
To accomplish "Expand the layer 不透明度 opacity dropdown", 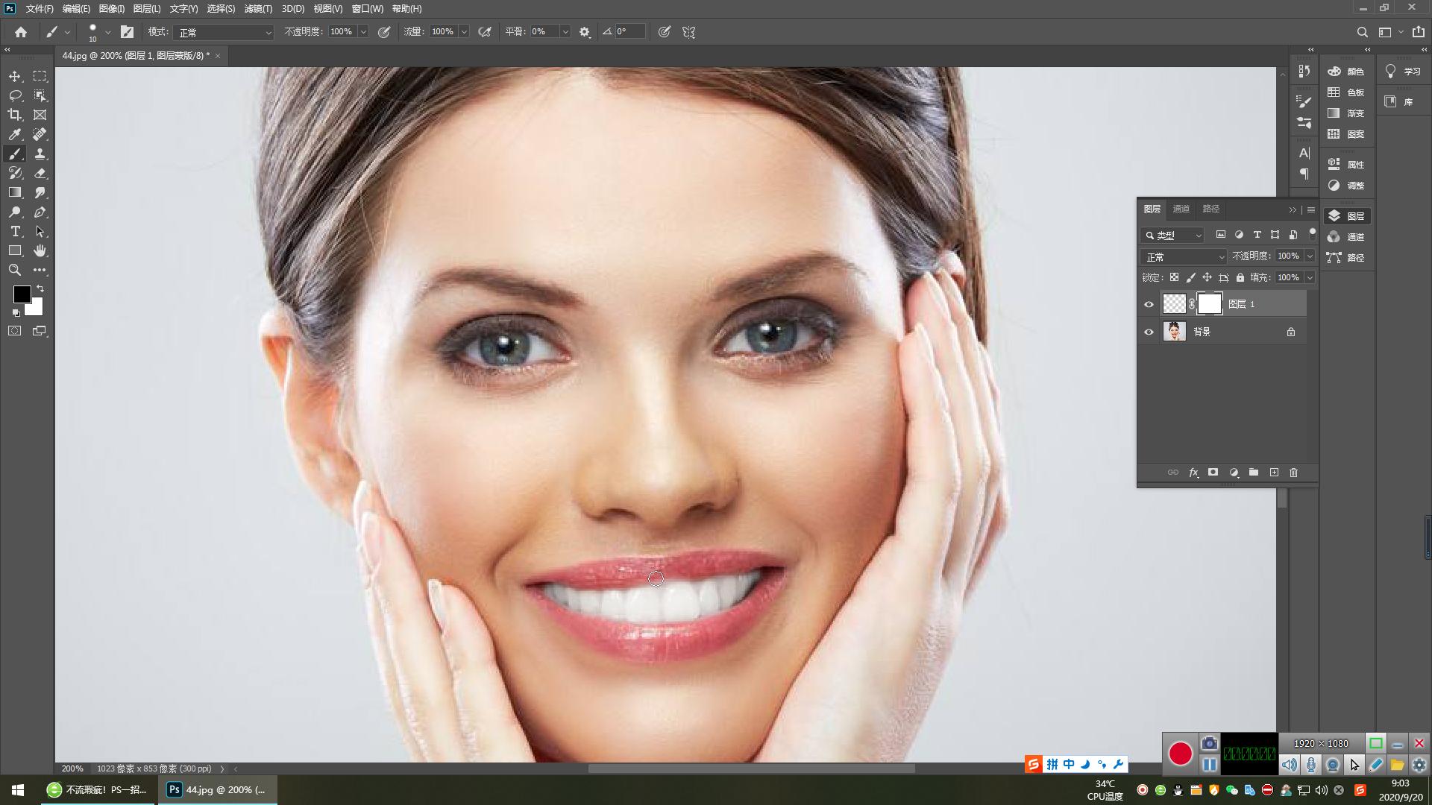I will point(1310,256).
